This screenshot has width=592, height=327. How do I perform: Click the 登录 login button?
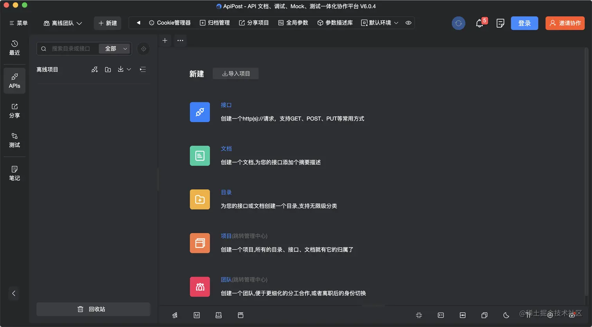525,23
